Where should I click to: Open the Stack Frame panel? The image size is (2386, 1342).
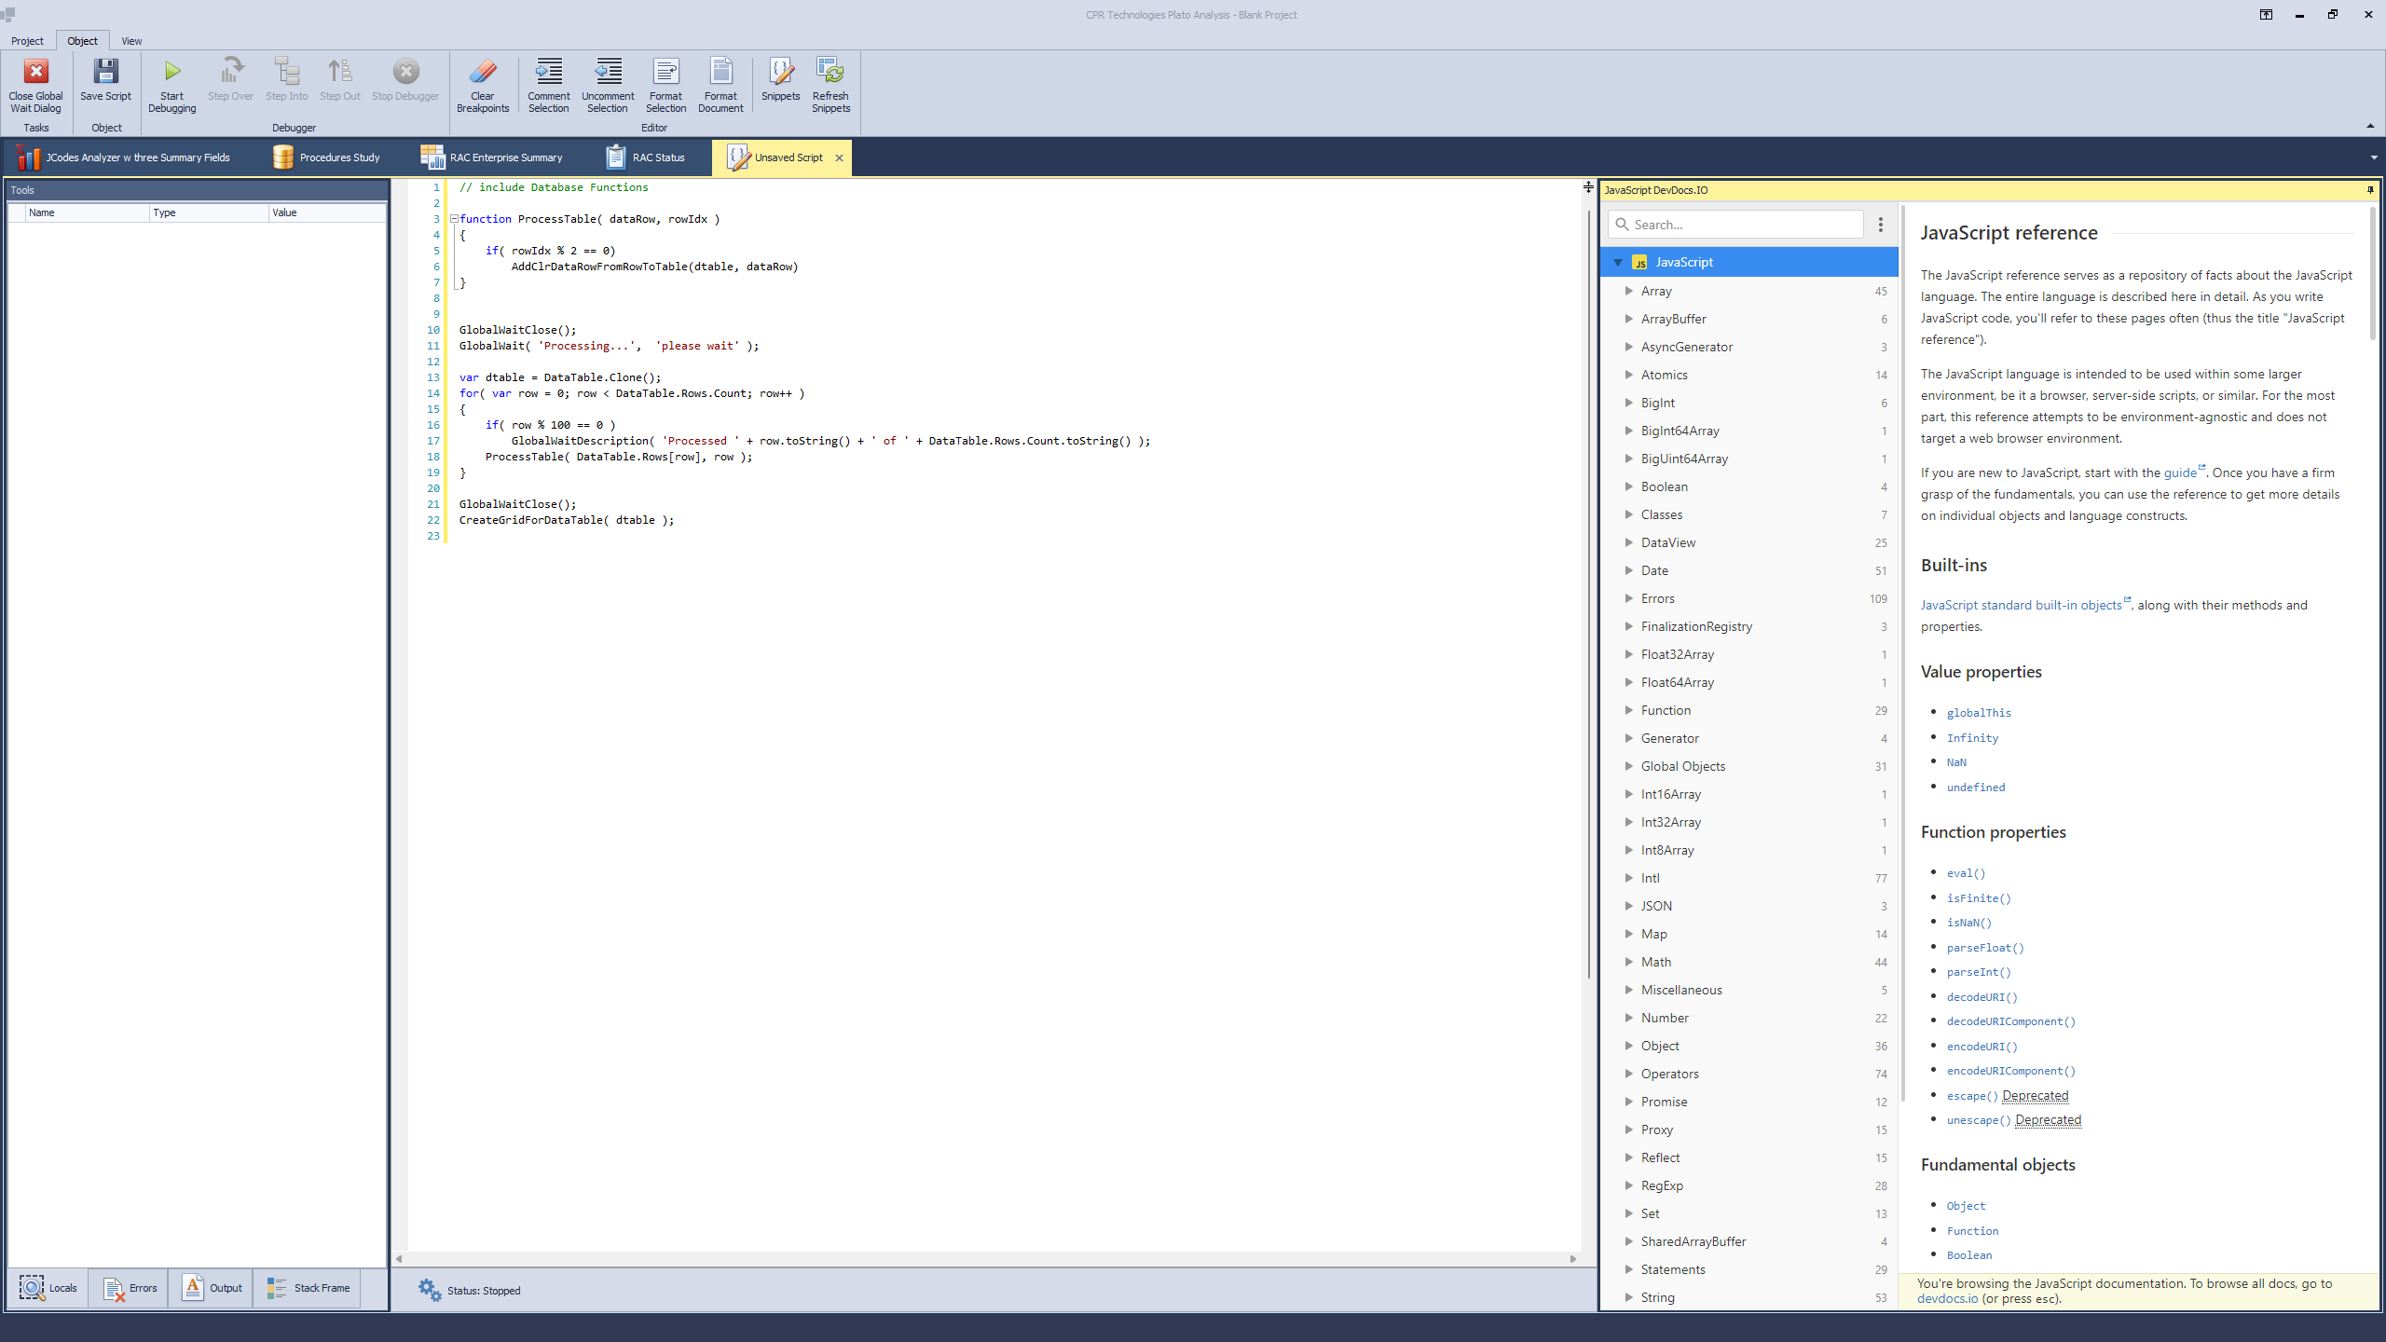point(308,1288)
